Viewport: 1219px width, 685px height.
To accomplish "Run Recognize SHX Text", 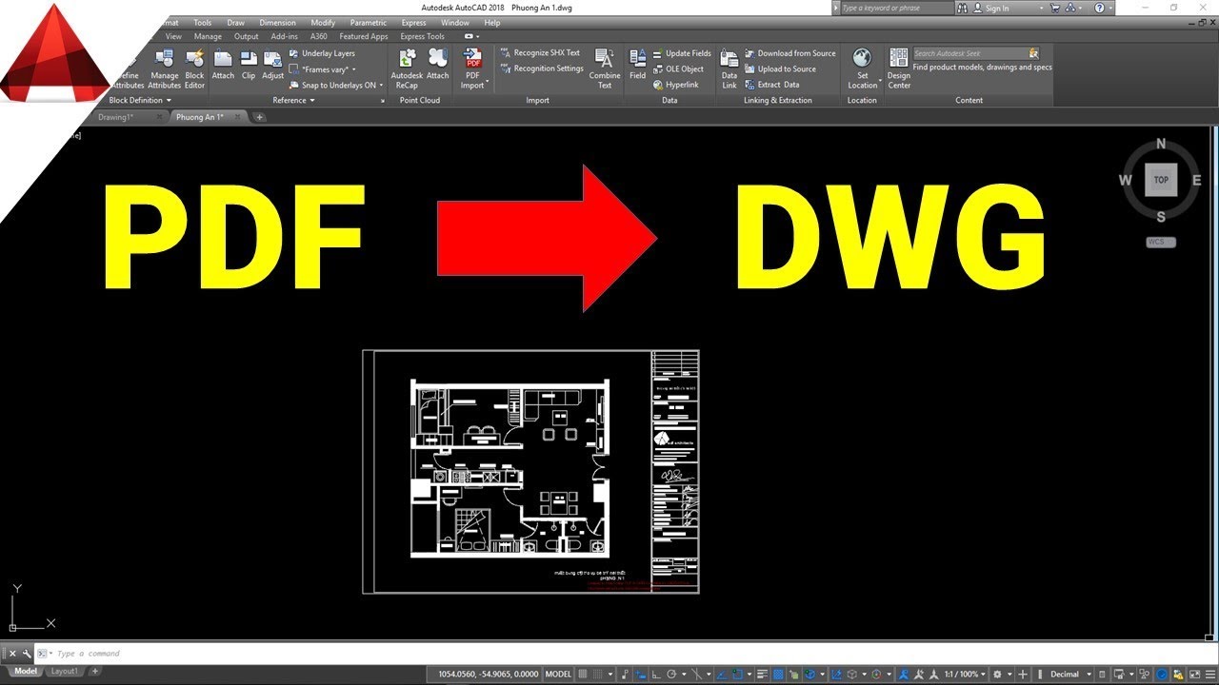I will click(540, 53).
